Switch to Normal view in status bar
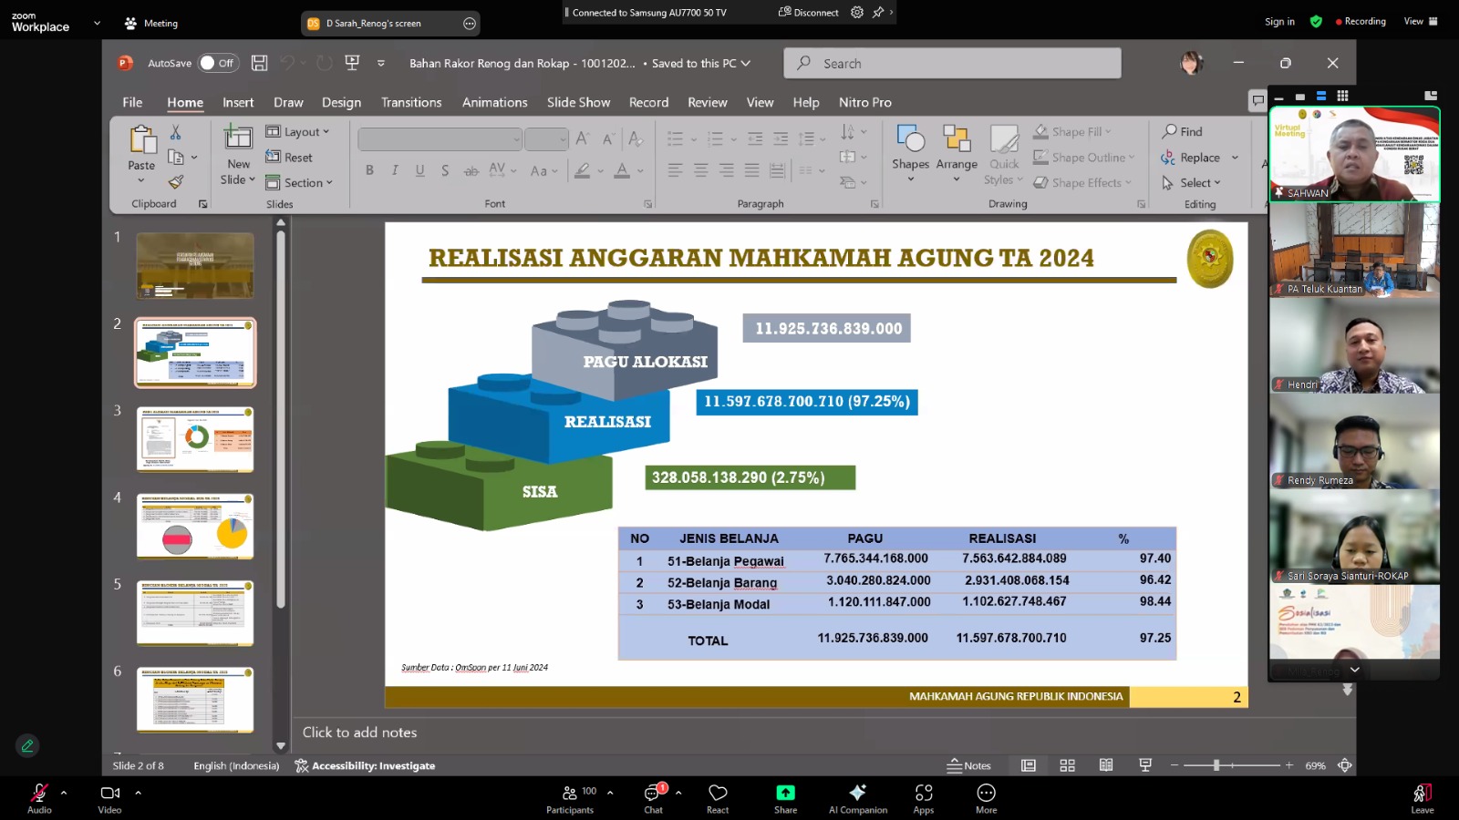The height and width of the screenshot is (820, 1459). 1029,765
